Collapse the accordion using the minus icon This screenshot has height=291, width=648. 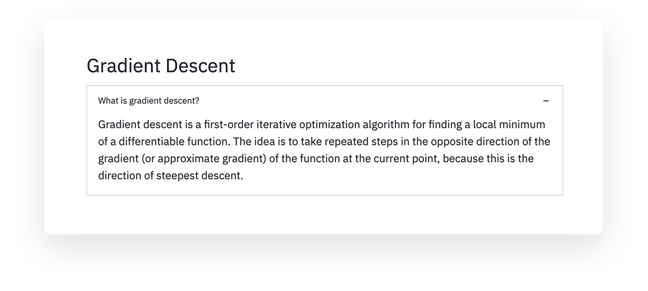[x=546, y=101]
